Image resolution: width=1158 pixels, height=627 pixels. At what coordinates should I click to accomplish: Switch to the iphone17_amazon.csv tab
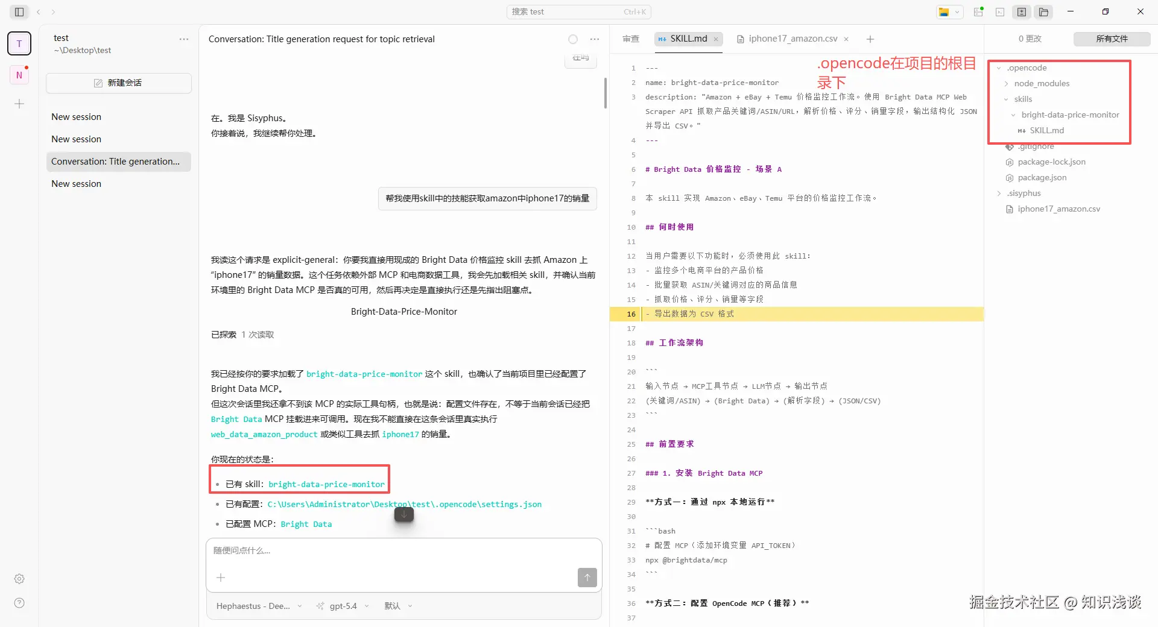(x=793, y=39)
